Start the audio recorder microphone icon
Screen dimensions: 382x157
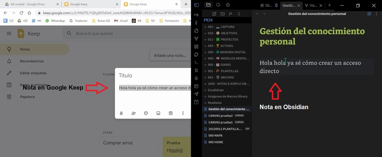coord(196,78)
